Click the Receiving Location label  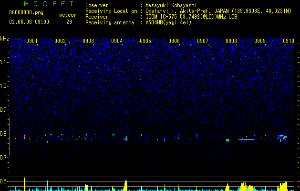[111, 11]
